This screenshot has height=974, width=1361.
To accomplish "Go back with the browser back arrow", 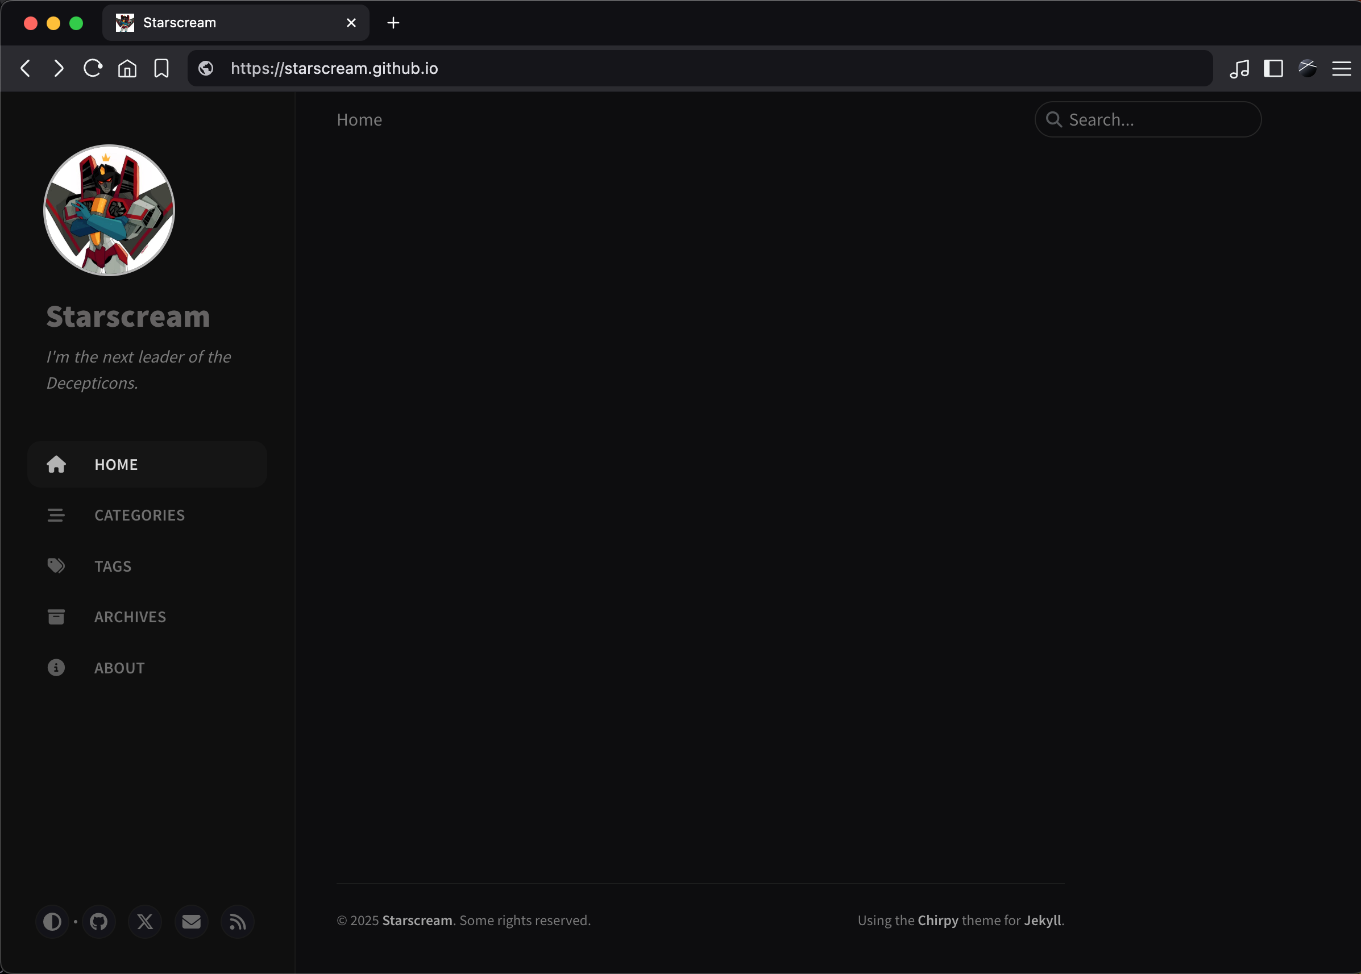I will pos(25,68).
